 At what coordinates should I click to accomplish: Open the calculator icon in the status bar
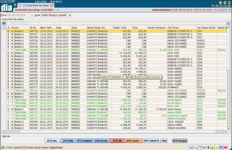coord(200,147)
